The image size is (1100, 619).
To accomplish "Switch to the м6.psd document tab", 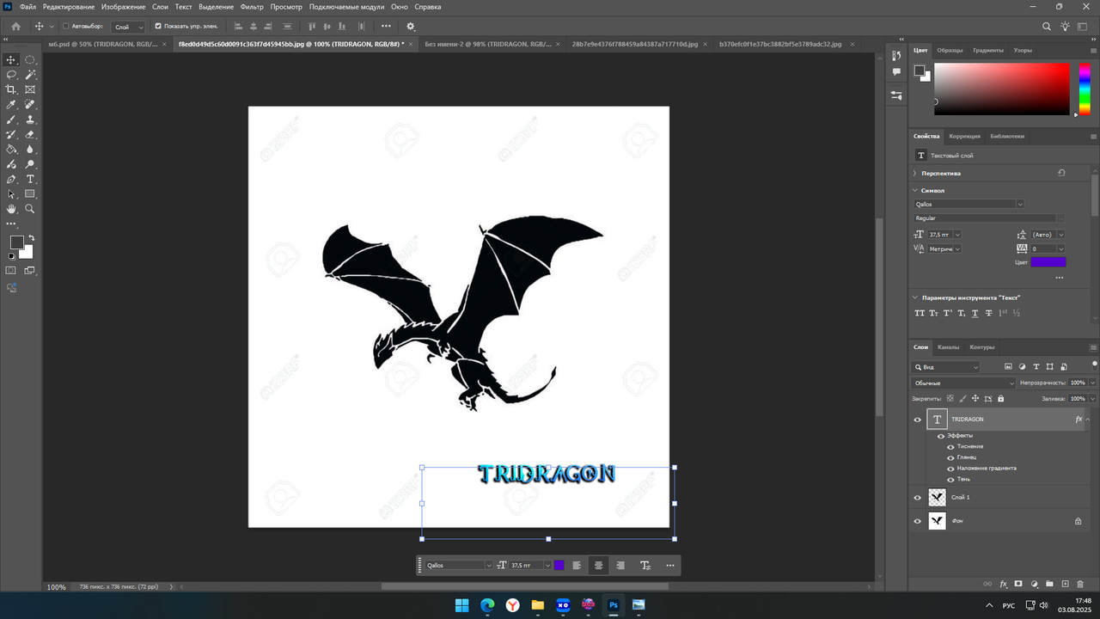I will tap(103, 43).
